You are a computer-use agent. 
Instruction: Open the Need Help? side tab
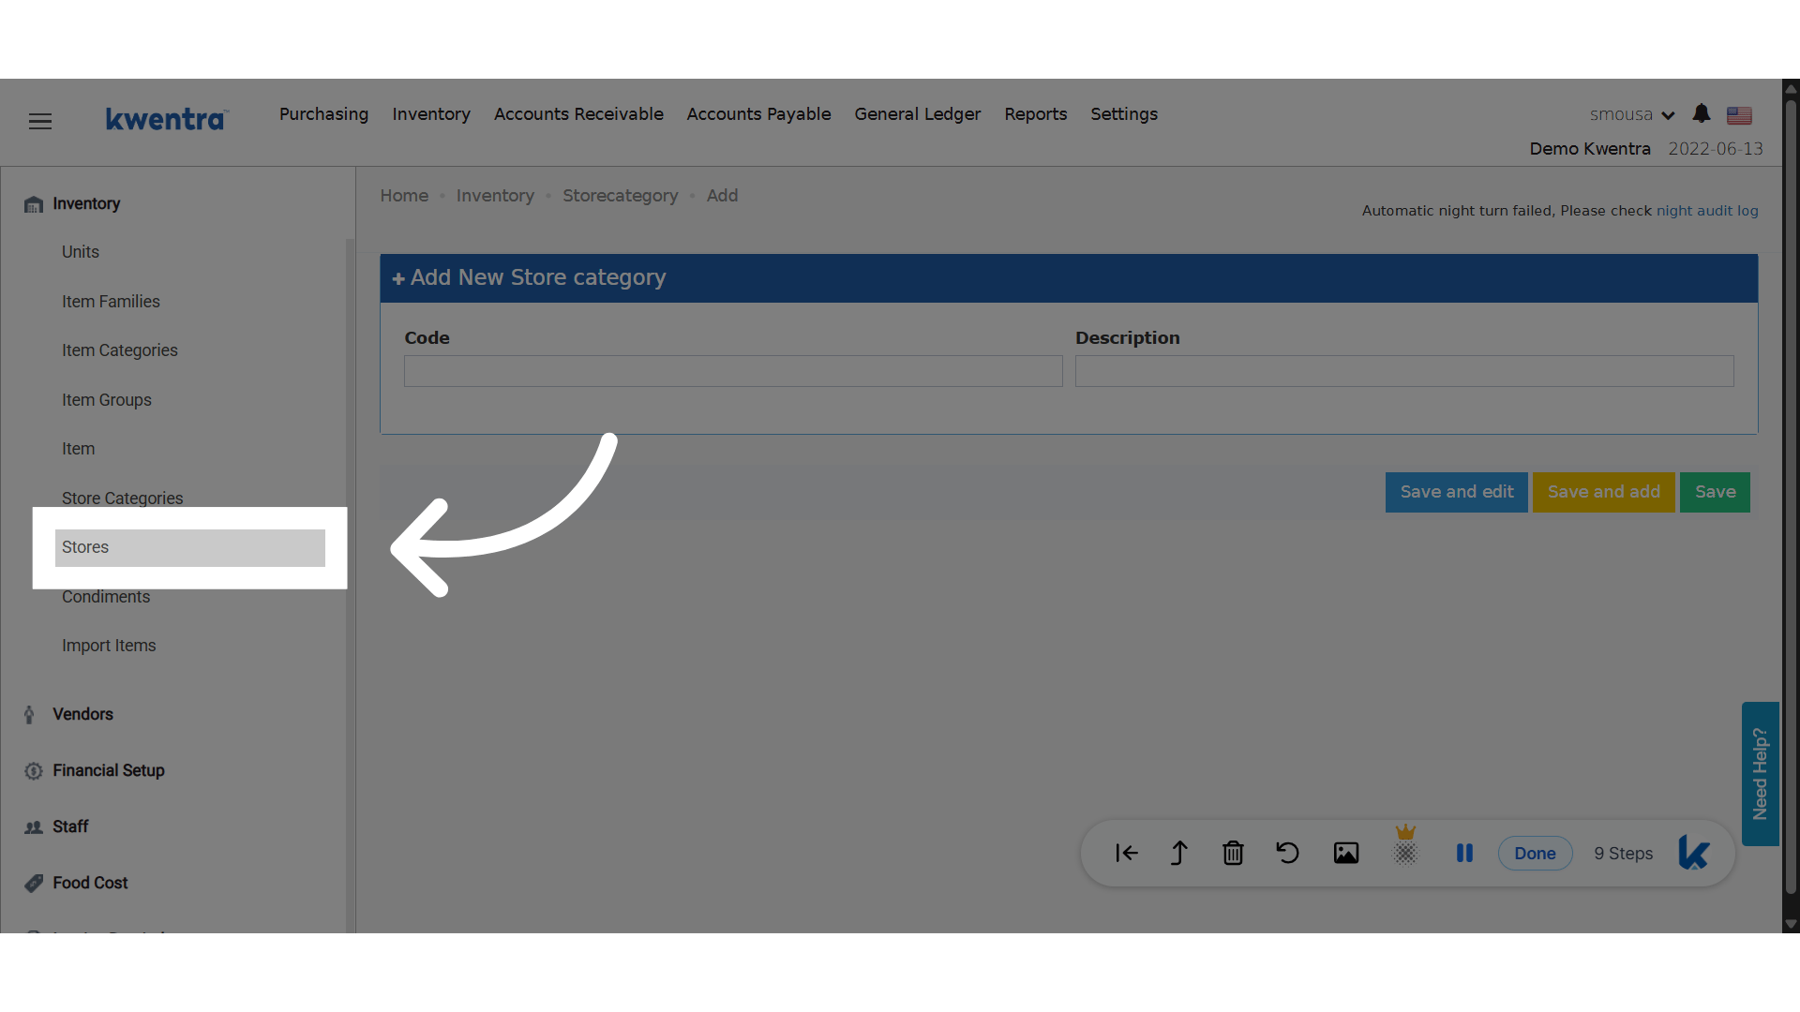point(1760,774)
